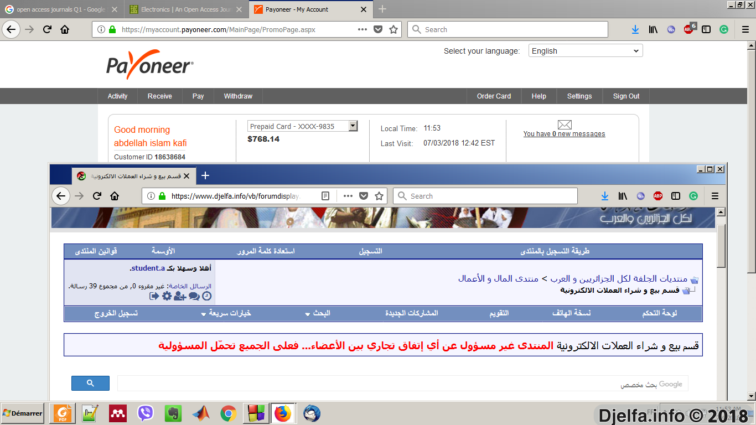Open hamburger menu in Djelfa forum window

715,196
